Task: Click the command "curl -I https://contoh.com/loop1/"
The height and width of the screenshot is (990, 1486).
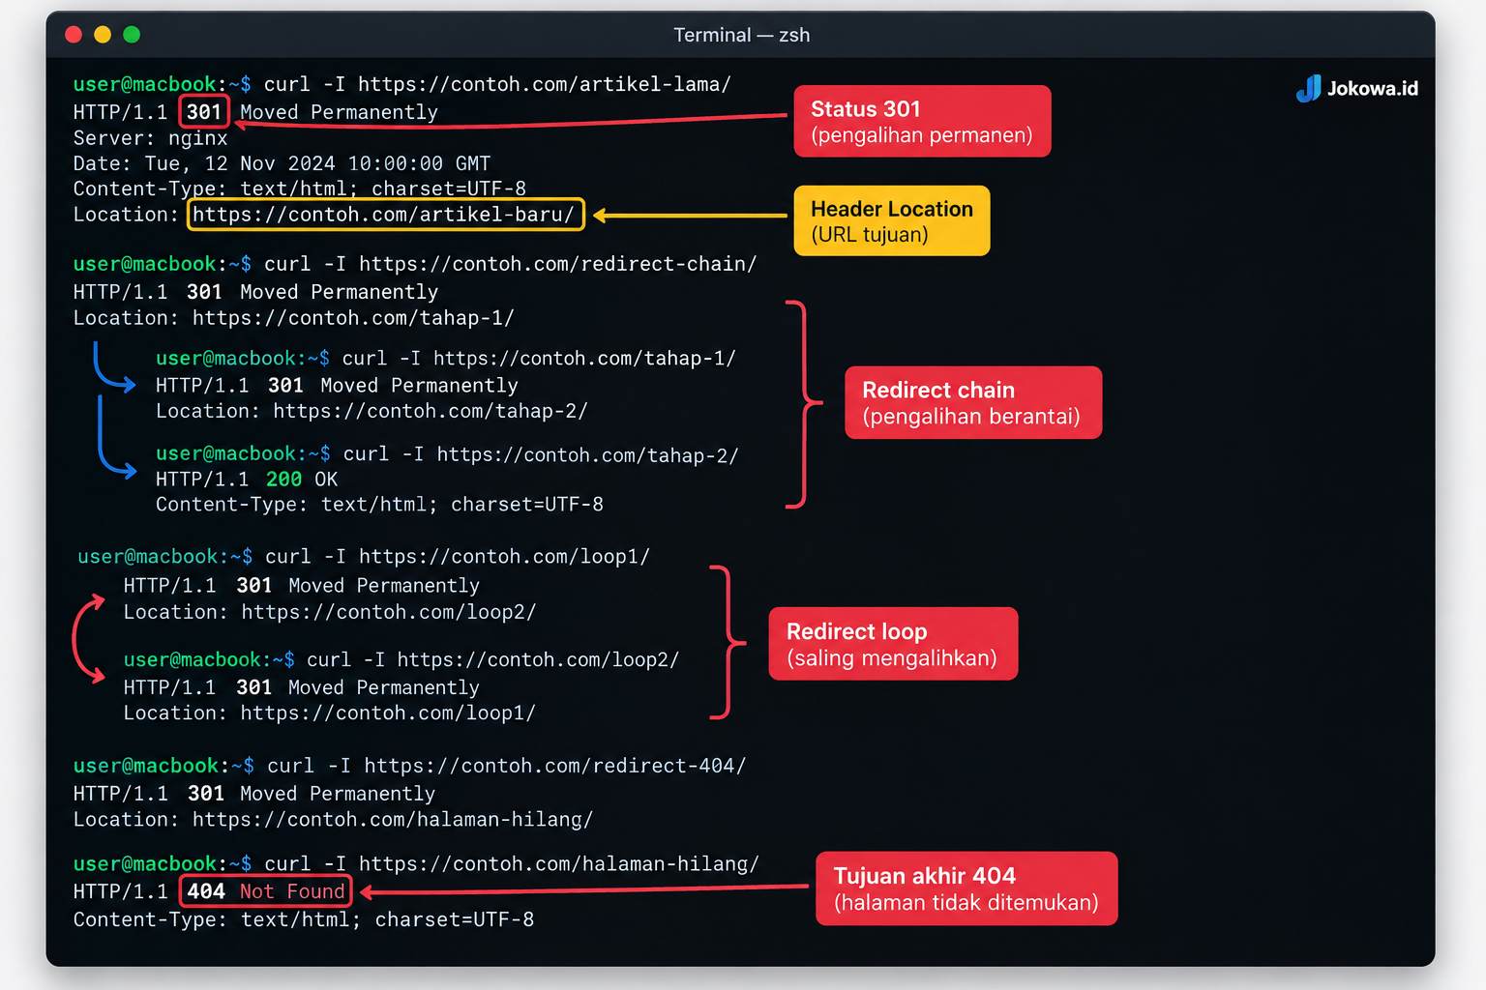Action: click(458, 557)
